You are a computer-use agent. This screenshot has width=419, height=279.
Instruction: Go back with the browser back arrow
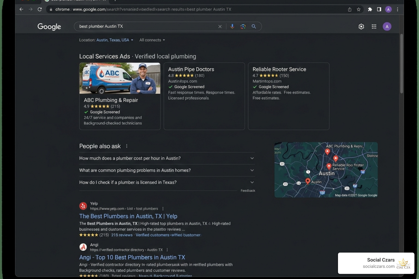coord(21,9)
